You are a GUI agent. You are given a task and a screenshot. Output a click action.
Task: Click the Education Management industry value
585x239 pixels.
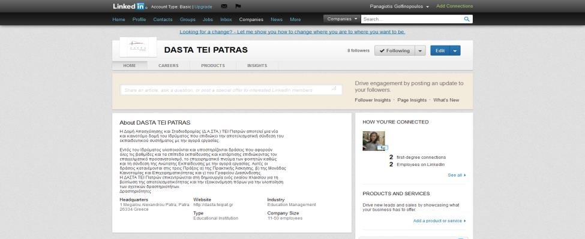292,205
